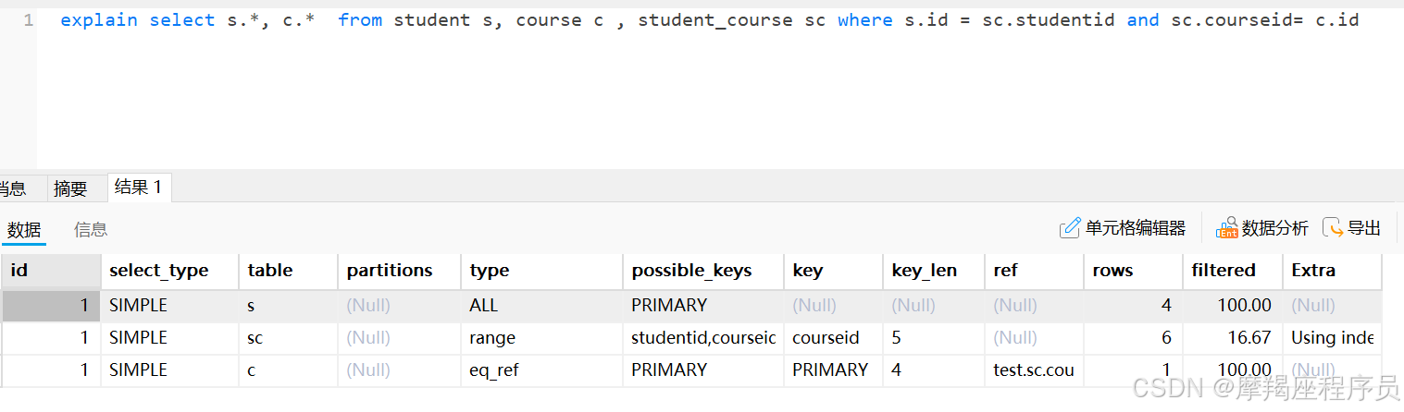This screenshot has width=1404, height=412.
Task: Click the courseid key cell
Action: click(x=826, y=338)
